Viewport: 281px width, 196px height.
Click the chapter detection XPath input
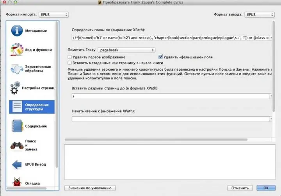pos(171,38)
